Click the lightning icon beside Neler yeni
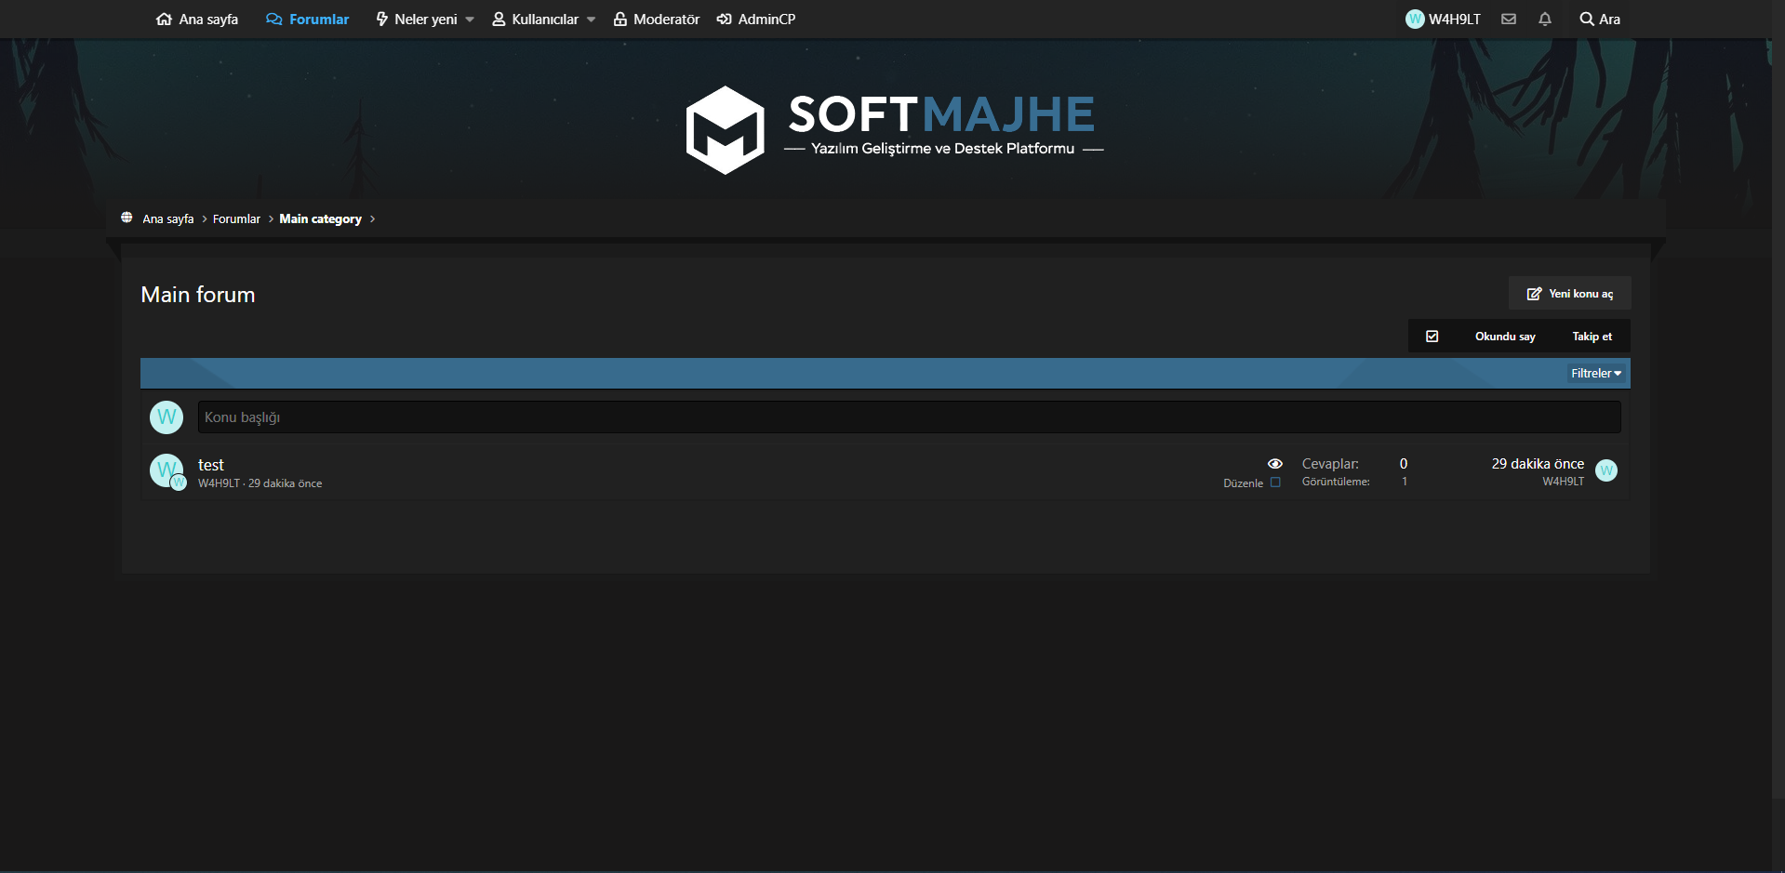This screenshot has height=873, width=1785. coord(380,19)
